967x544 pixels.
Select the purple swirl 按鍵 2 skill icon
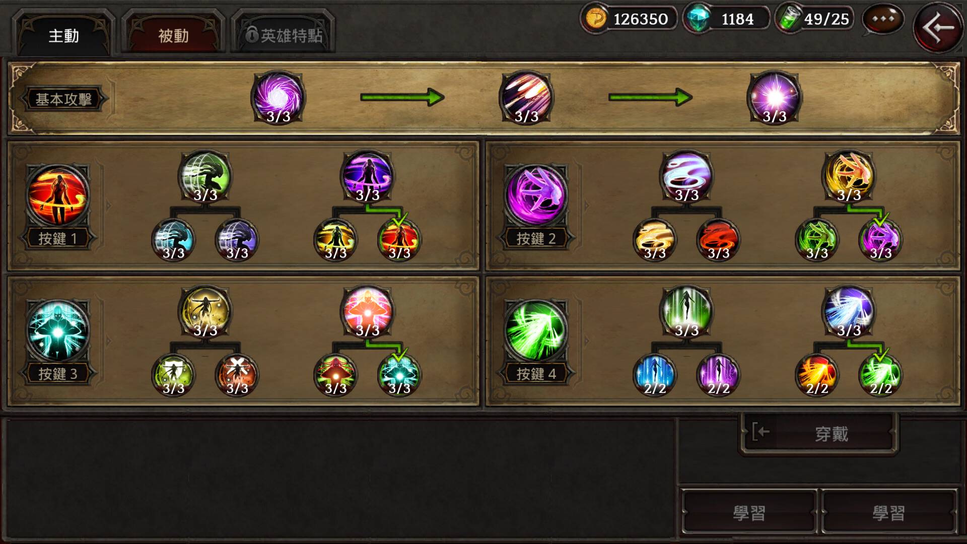536,195
